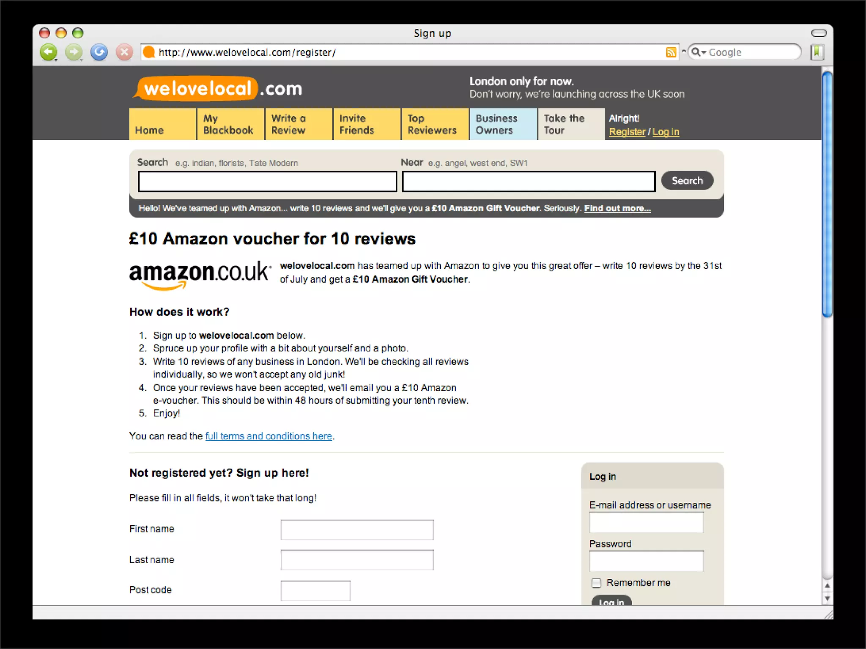Click the Reload page icon
The height and width of the screenshot is (649, 866).
99,52
